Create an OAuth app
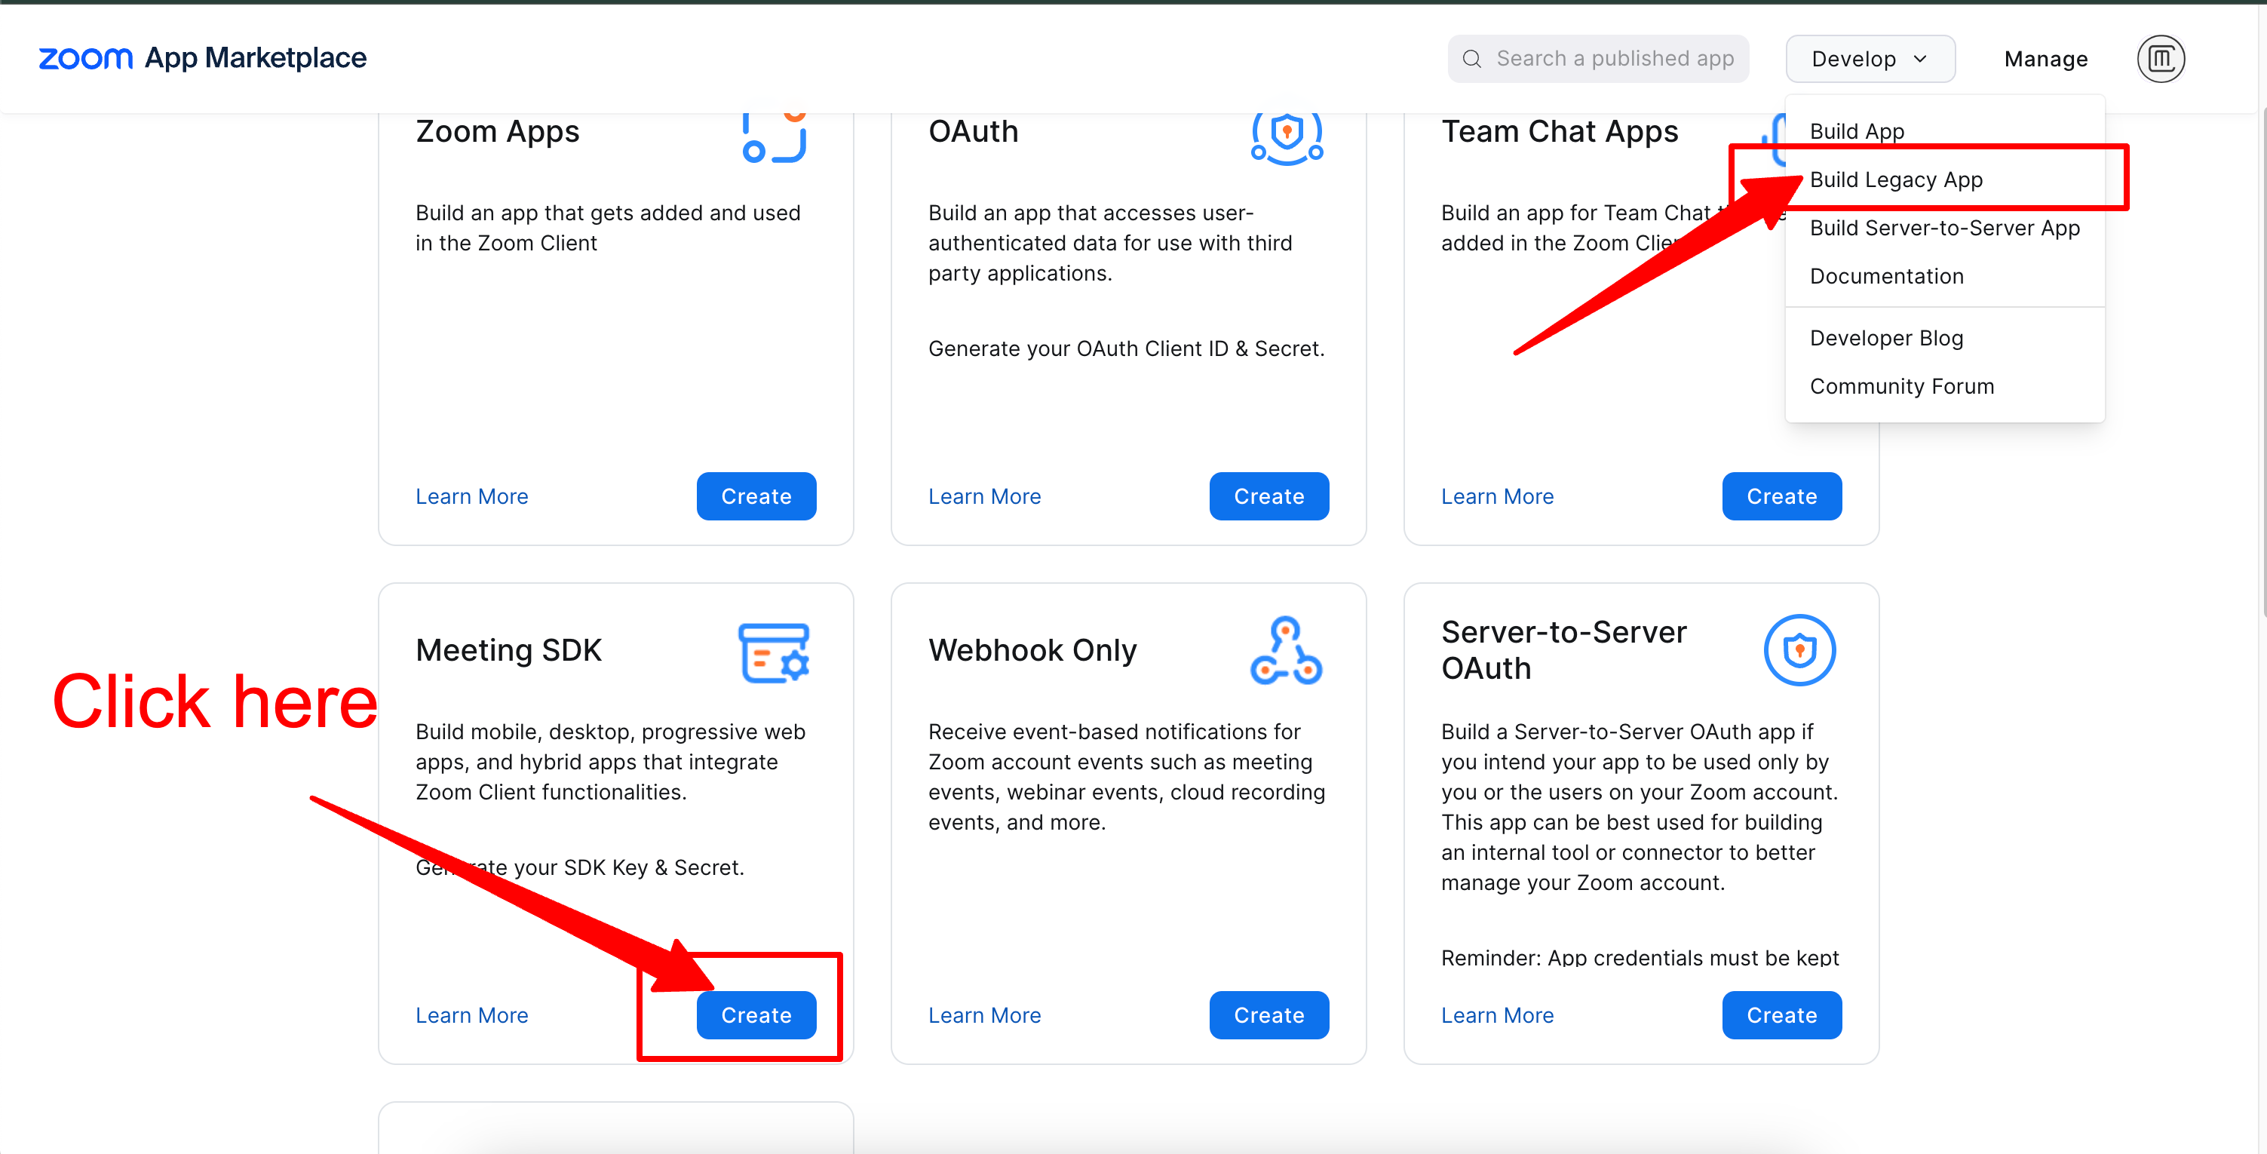This screenshot has height=1154, width=2267. click(1269, 496)
